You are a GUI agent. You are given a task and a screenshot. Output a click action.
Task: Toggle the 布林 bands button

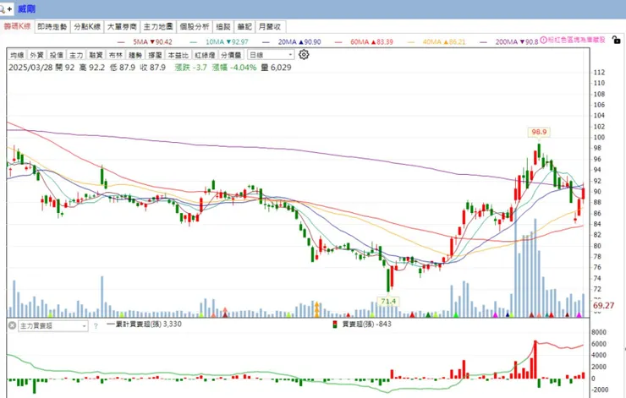[x=116, y=55]
